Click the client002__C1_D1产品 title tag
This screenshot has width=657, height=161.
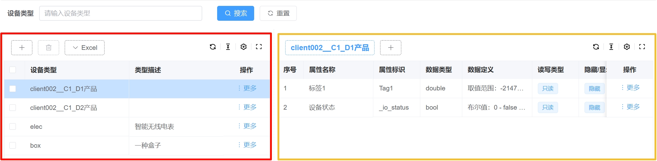pyautogui.click(x=330, y=48)
